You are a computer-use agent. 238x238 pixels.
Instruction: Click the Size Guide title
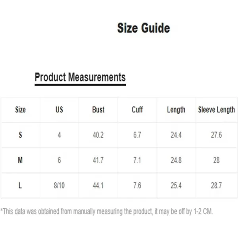tap(143, 29)
